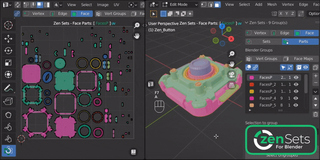Open Edit Mode dropdown
Screen dimensions: 320x160
(x=180, y=4)
